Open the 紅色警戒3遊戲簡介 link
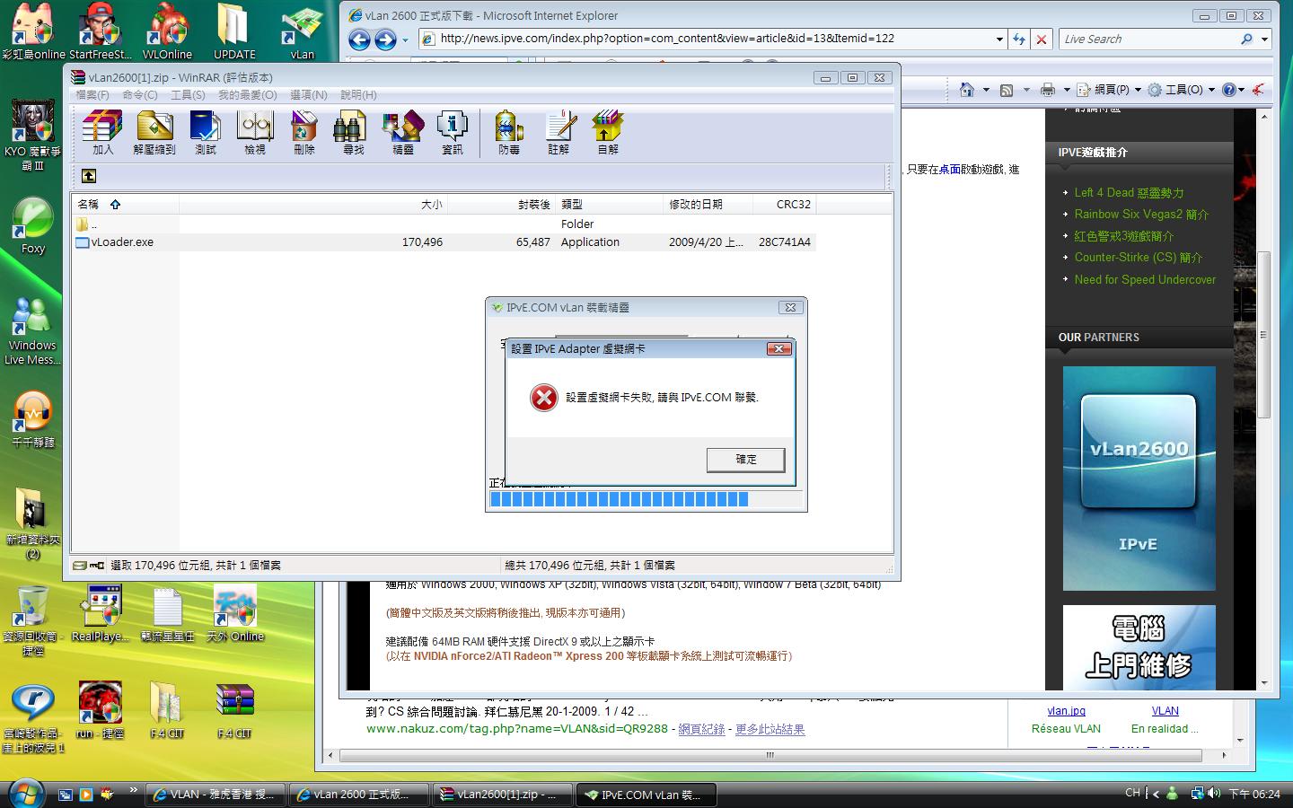 tap(1124, 236)
